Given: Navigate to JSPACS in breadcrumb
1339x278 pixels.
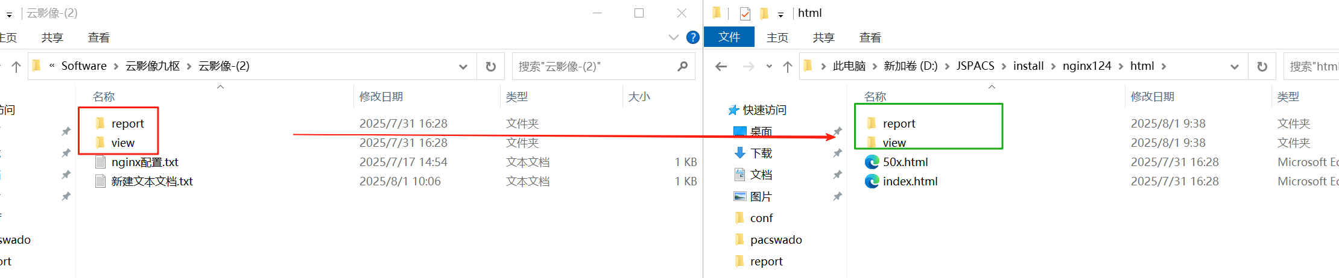Looking at the screenshot, I should (x=975, y=66).
